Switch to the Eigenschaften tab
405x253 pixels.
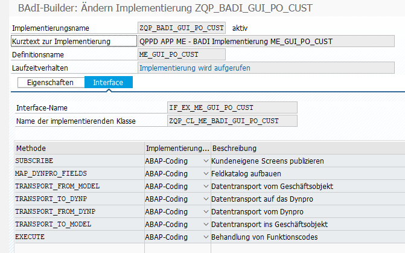point(50,82)
